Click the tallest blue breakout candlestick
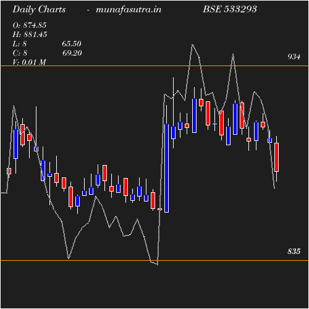The image size is (309, 309). [166, 168]
